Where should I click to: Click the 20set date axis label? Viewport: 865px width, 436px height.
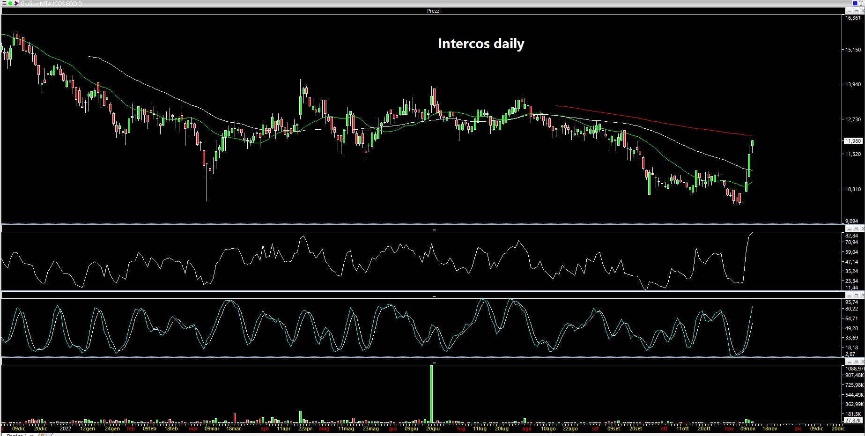(x=635, y=429)
